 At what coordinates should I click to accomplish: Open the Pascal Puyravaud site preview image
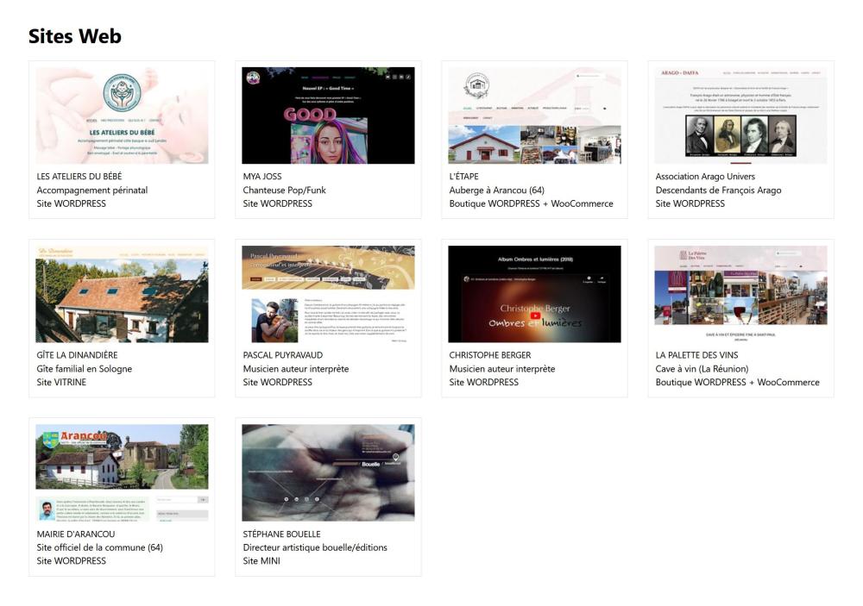(328, 294)
